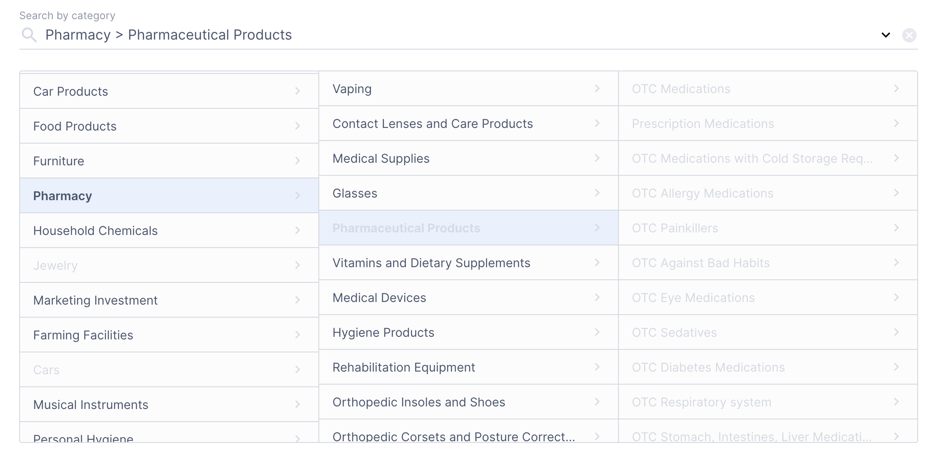
Task: Expand the Car Products chevron
Action: coord(297,91)
